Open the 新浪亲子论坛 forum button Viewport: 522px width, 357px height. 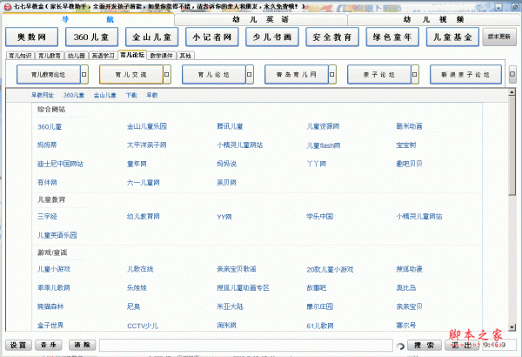(x=465, y=74)
